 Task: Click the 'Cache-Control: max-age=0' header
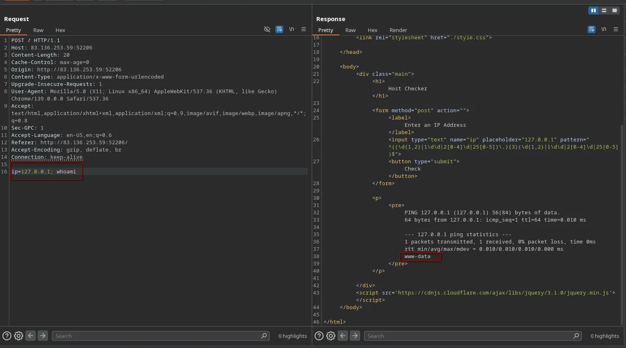point(50,62)
